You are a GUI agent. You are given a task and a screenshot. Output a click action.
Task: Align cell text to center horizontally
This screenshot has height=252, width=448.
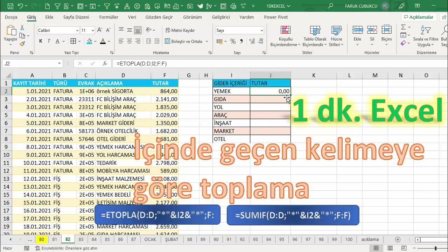pos(129,41)
